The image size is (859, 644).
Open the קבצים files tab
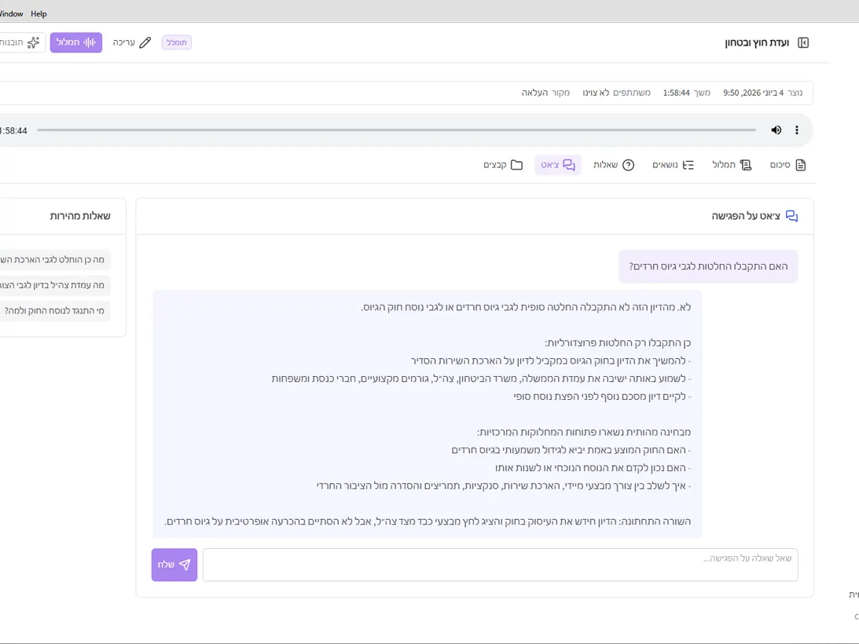[x=503, y=165]
